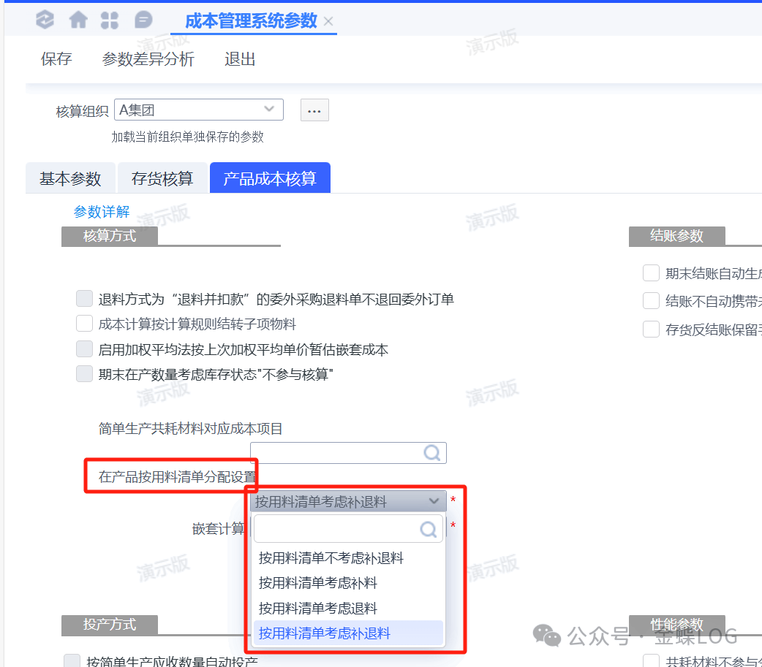Select 按用料清单不考虑补退料 from the list
Image resolution: width=762 pixels, height=667 pixels.
coord(331,558)
